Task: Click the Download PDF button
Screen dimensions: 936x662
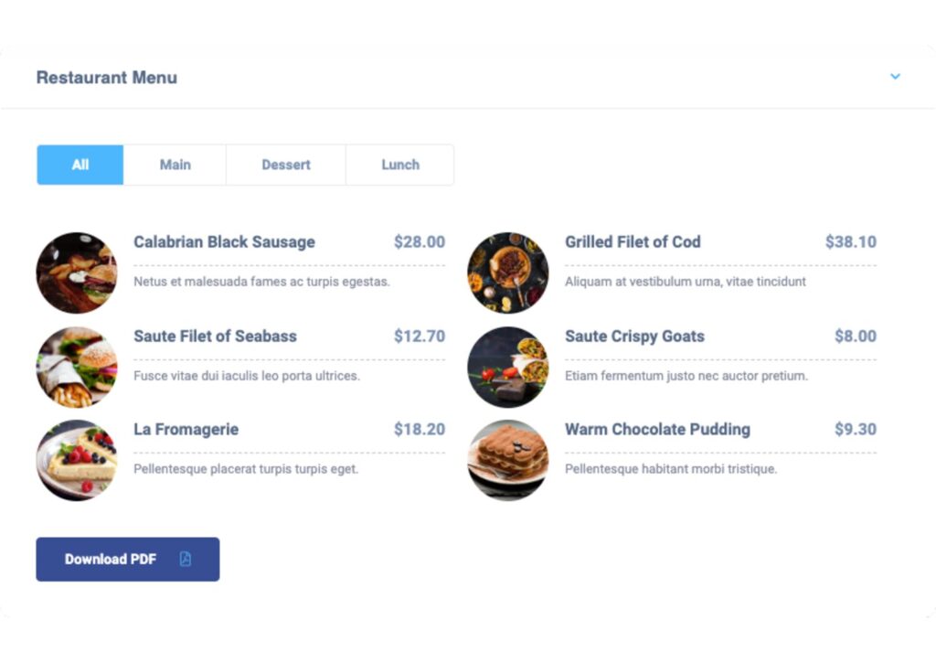Action: (x=128, y=560)
